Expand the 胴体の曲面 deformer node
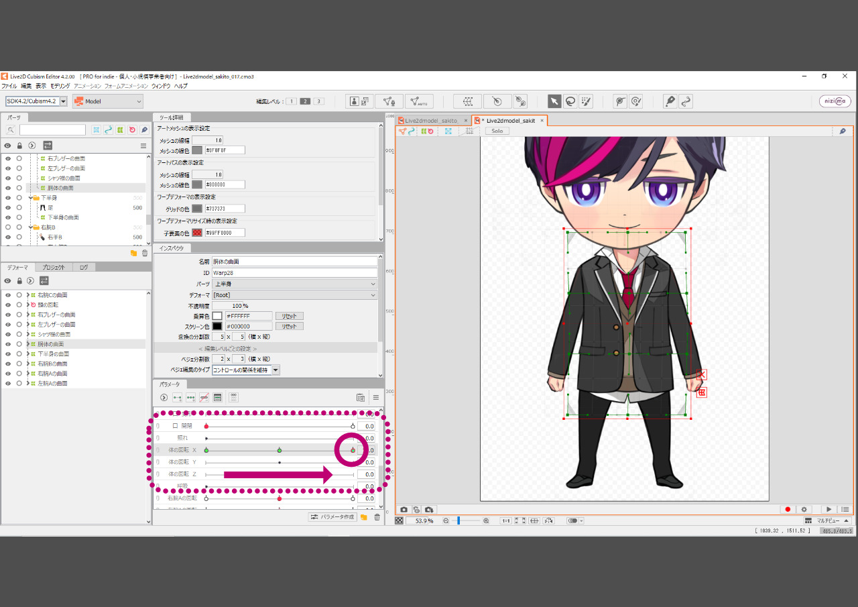The image size is (858, 607). point(27,344)
